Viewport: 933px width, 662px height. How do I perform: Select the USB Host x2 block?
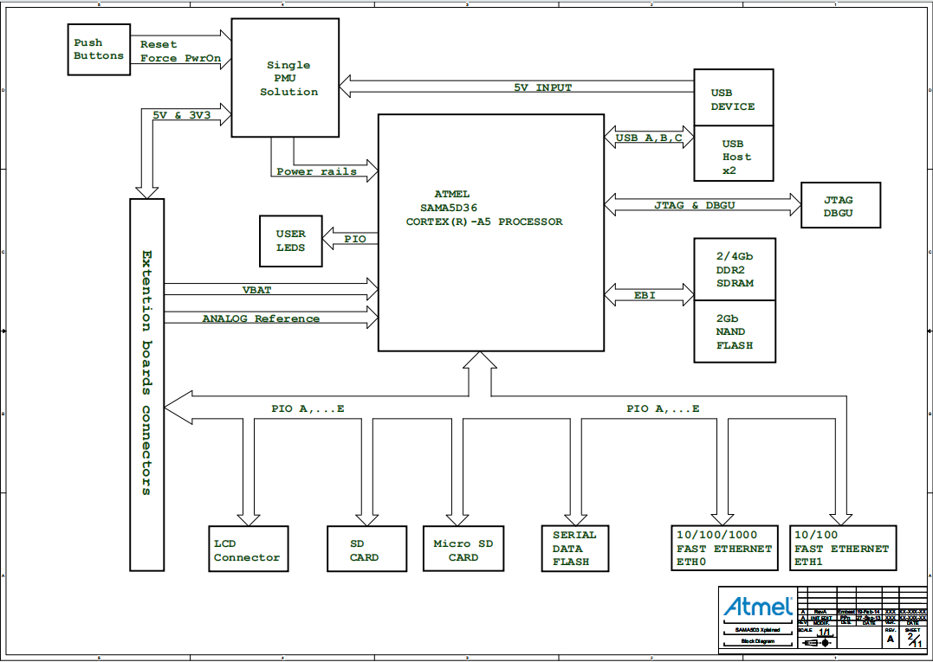[734, 157]
